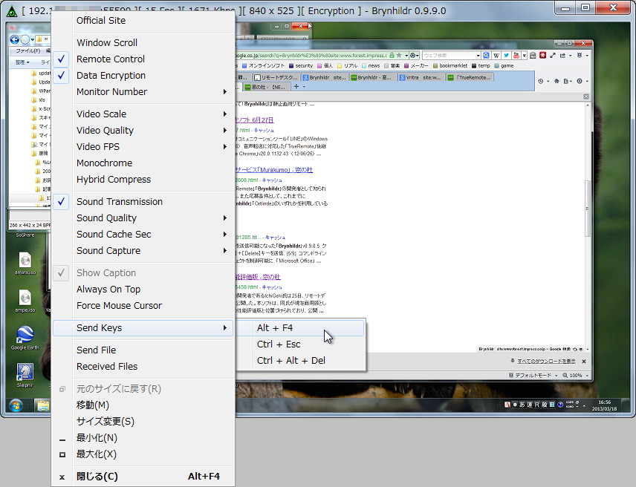The image size is (636, 487).
Task: Enable Always On Top
Action: pyautogui.click(x=143, y=290)
